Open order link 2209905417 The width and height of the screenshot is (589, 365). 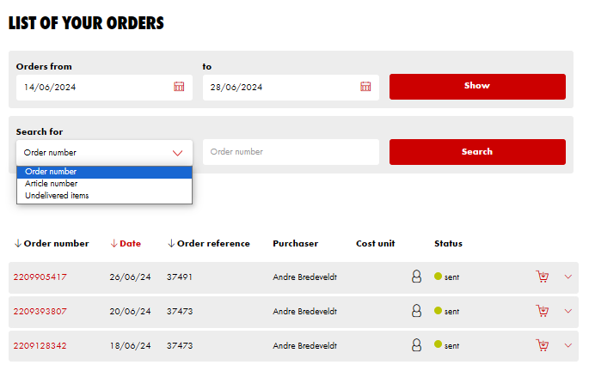tap(40, 277)
